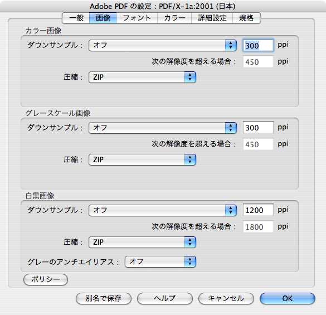Select the 画像 tab
Screen dimensions: 326x315
103,18
